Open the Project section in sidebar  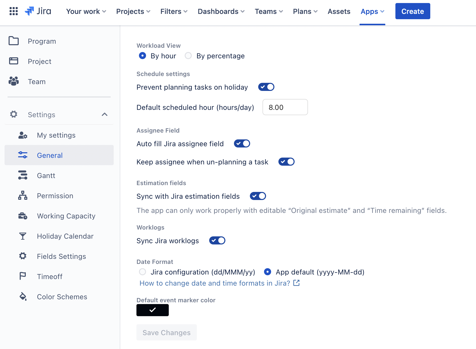click(x=59, y=61)
